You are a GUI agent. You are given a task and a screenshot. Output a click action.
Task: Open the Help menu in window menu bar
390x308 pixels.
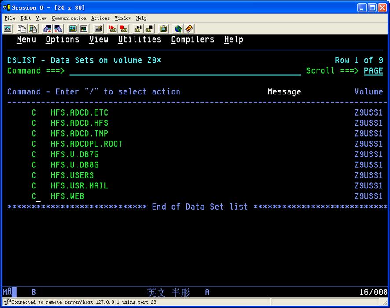141,18
